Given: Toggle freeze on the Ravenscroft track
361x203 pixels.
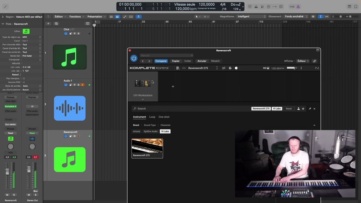Looking at the screenshot, I should [74, 136].
